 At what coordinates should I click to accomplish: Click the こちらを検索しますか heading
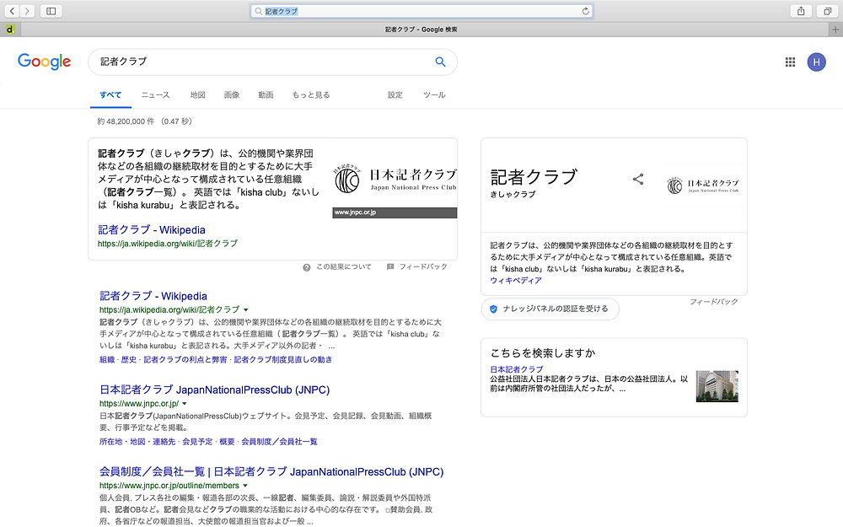[542, 353]
